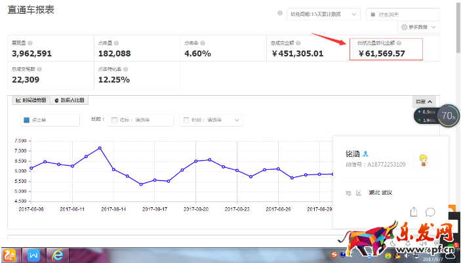The width and height of the screenshot is (461, 263).
Task: Open WPS Writer from the taskbar
Action: (x=33, y=254)
